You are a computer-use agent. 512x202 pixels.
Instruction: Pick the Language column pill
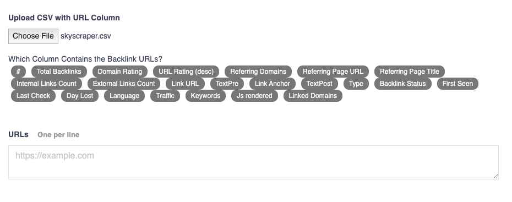(124, 96)
